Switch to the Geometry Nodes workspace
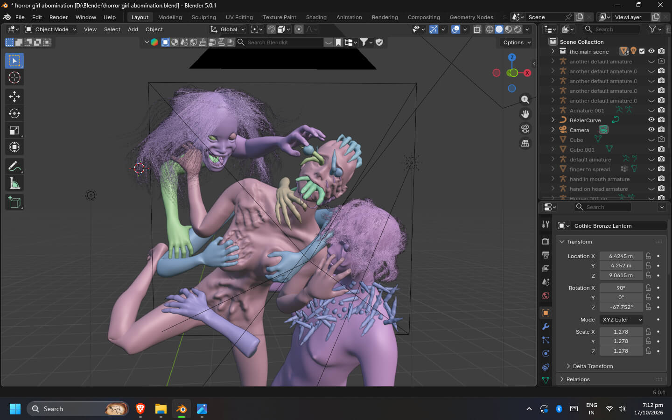 (x=471, y=17)
